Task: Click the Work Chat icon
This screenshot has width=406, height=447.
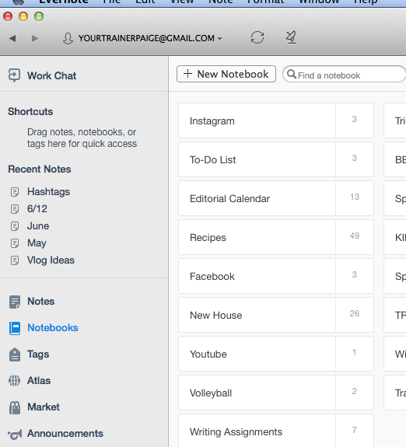Action: click(14, 75)
